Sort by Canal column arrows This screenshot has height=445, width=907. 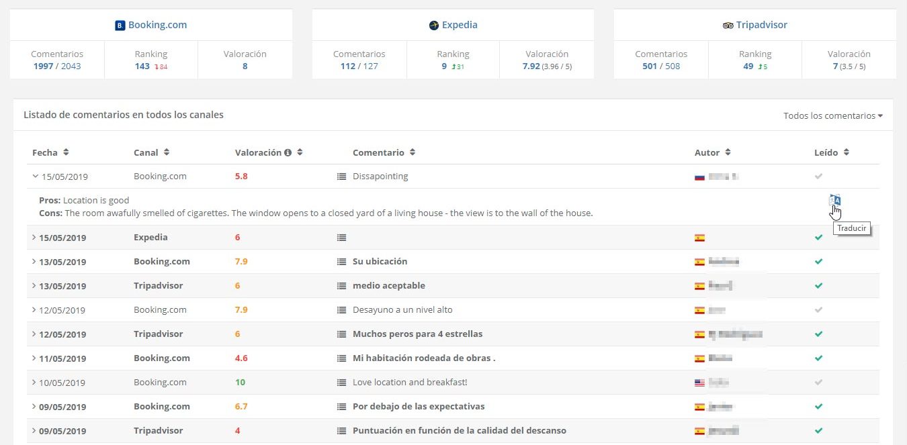click(x=166, y=152)
